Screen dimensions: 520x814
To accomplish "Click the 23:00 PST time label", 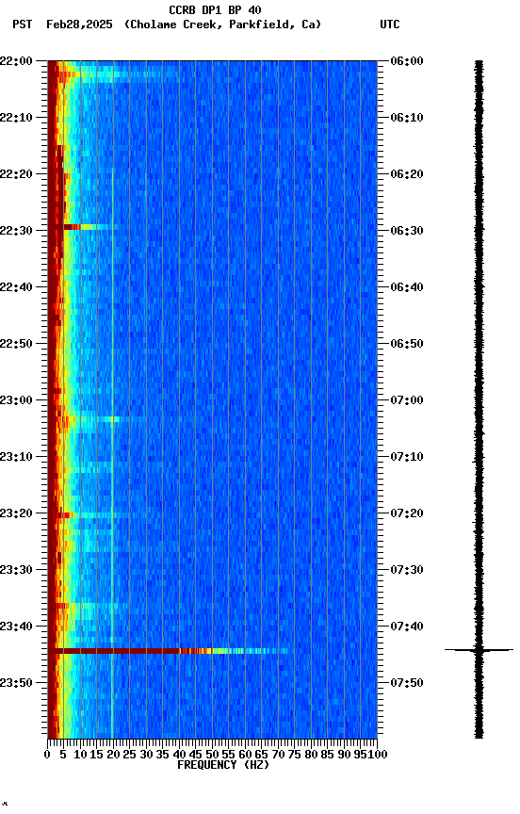I will 16,400.
